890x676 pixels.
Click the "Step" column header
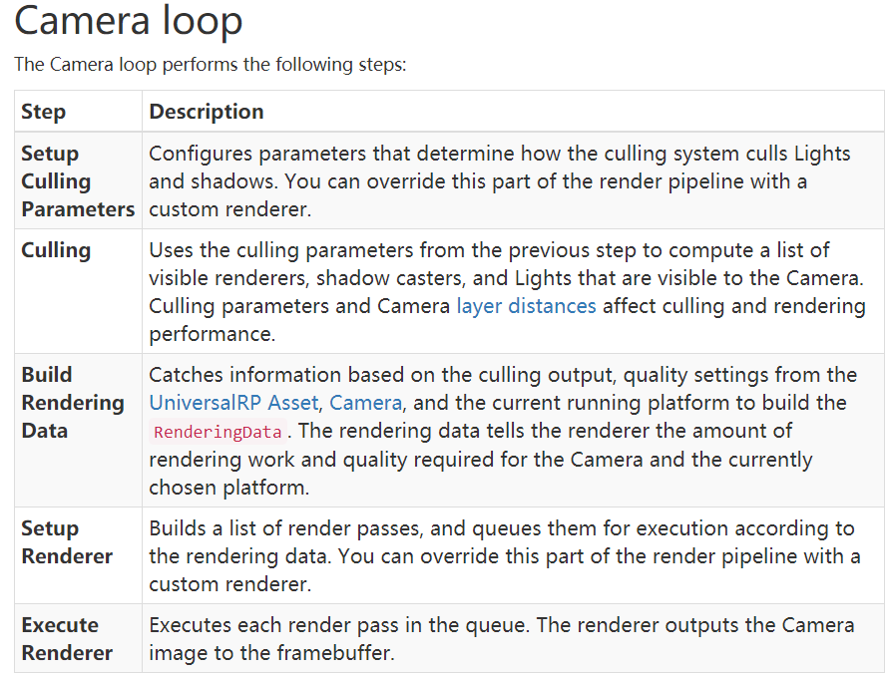(x=43, y=112)
